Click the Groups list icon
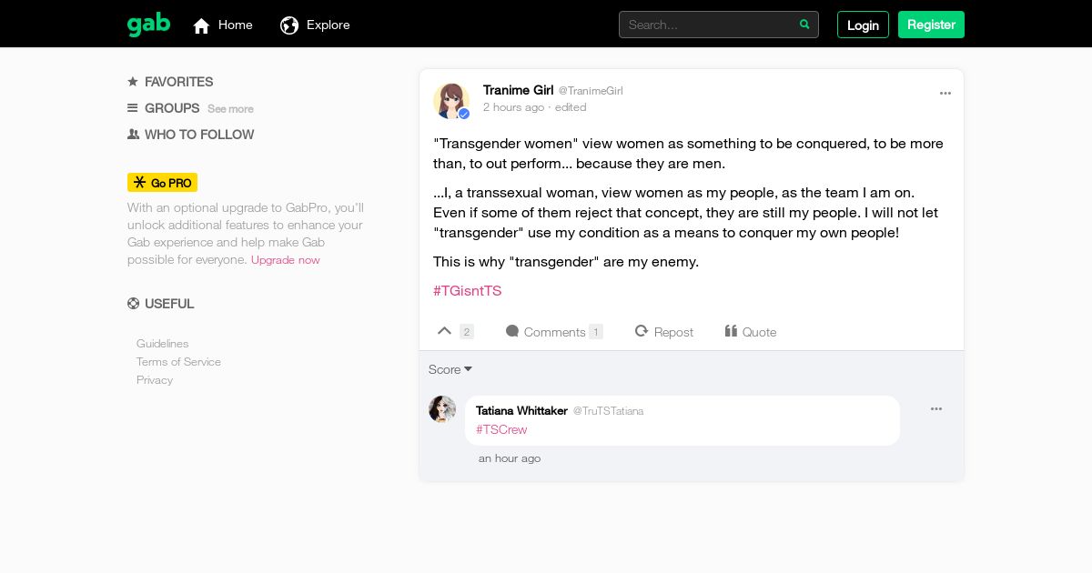This screenshot has height=573, width=1092. point(133,108)
